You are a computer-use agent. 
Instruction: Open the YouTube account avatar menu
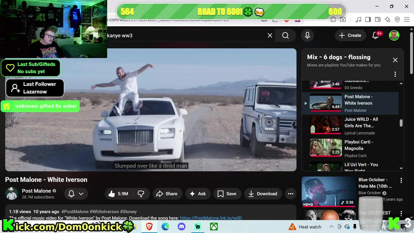(x=394, y=36)
